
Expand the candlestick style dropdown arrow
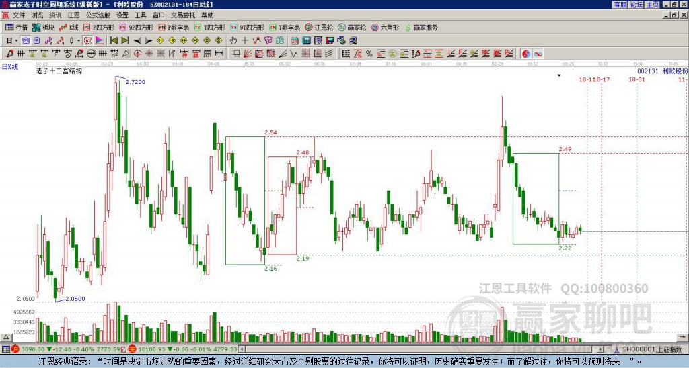79,41
